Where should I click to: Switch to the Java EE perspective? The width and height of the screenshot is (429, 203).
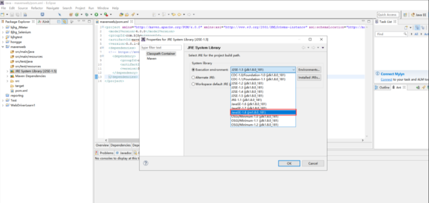(418, 15)
